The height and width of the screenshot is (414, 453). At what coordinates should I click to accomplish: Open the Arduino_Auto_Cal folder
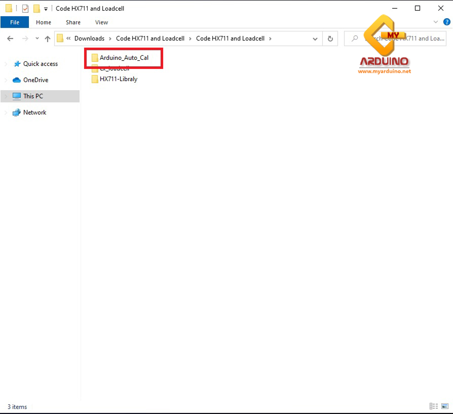coord(124,58)
